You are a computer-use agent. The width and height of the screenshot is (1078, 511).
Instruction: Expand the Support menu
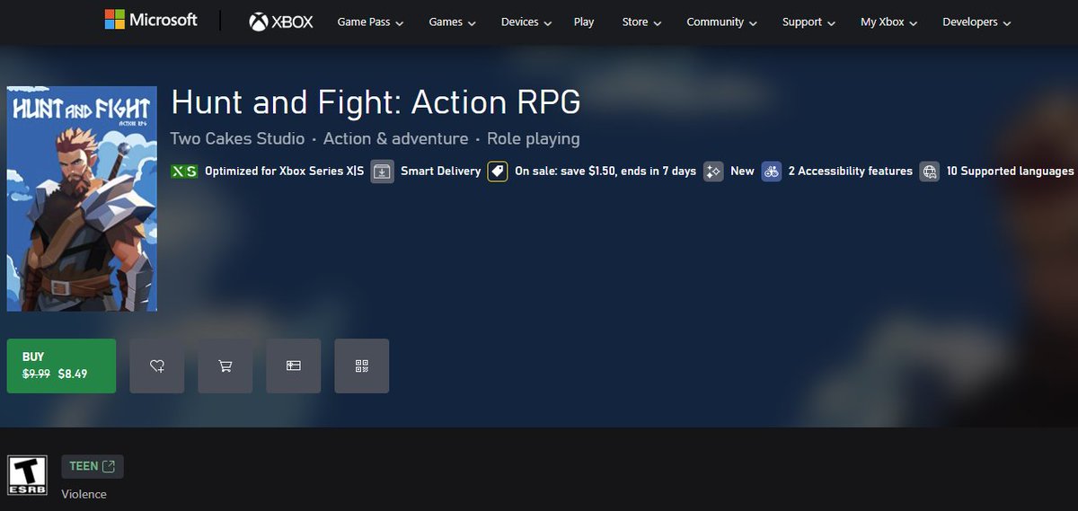point(808,22)
